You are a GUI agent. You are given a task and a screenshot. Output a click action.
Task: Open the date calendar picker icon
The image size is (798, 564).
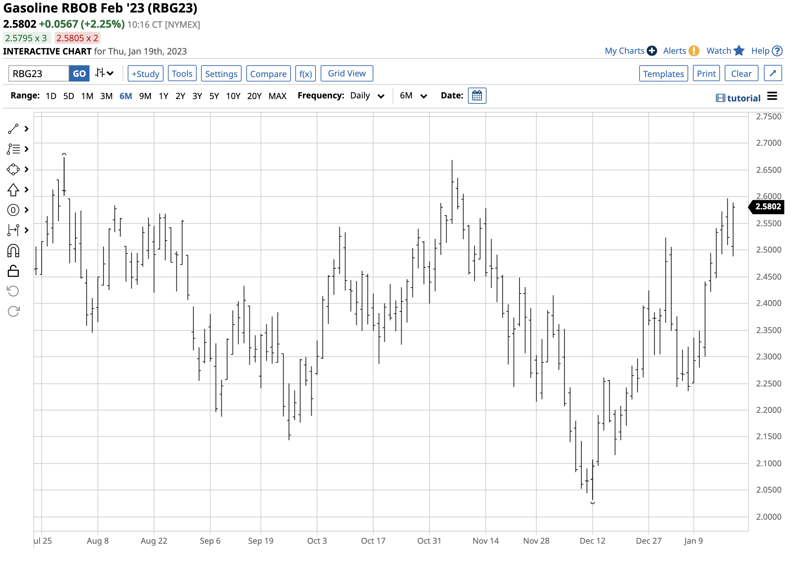click(477, 96)
